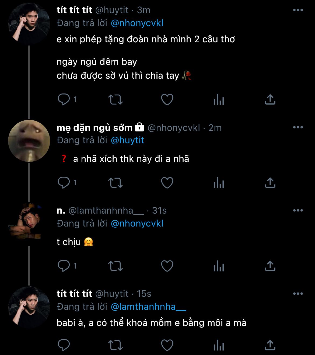Open more options on @nhonycvkl's tweet
315x355 pixels.
[x=298, y=127]
